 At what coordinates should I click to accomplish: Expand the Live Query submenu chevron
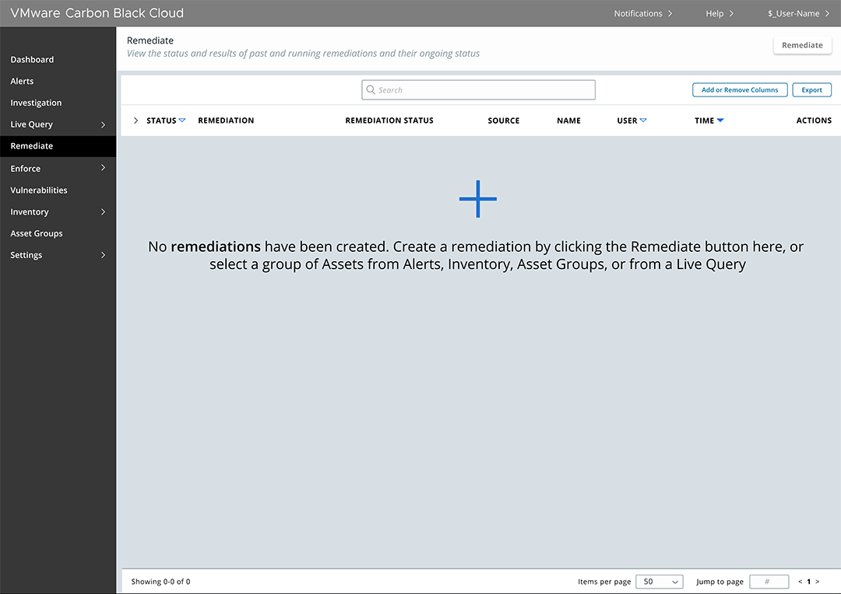103,124
